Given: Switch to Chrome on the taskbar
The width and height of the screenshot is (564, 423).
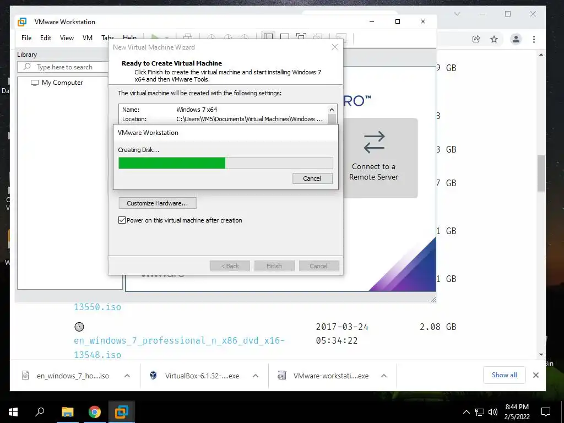Looking at the screenshot, I should tap(95, 412).
